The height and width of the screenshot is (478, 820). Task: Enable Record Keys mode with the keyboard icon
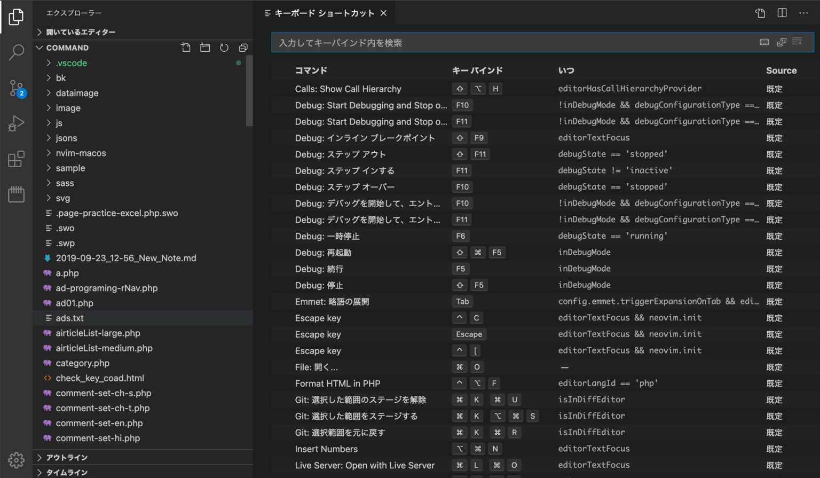click(764, 42)
